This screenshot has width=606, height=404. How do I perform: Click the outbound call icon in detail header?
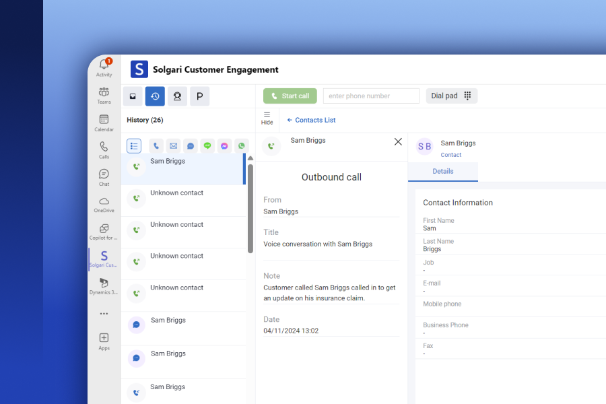pyautogui.click(x=271, y=146)
